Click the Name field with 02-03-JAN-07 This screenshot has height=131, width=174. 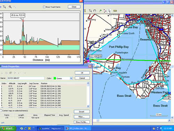(x=26, y=78)
